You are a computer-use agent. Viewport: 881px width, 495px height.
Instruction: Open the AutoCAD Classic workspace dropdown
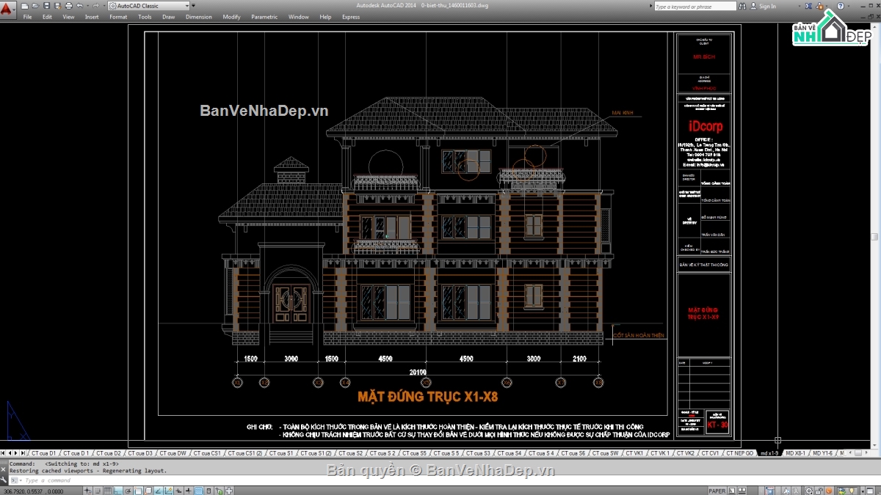tap(149, 6)
